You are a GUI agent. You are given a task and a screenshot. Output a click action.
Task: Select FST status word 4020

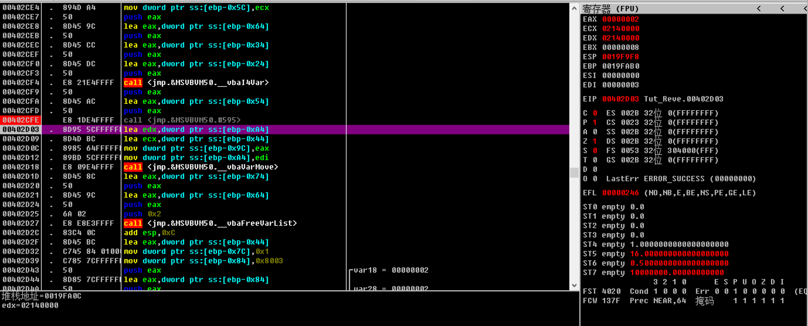[x=611, y=291]
